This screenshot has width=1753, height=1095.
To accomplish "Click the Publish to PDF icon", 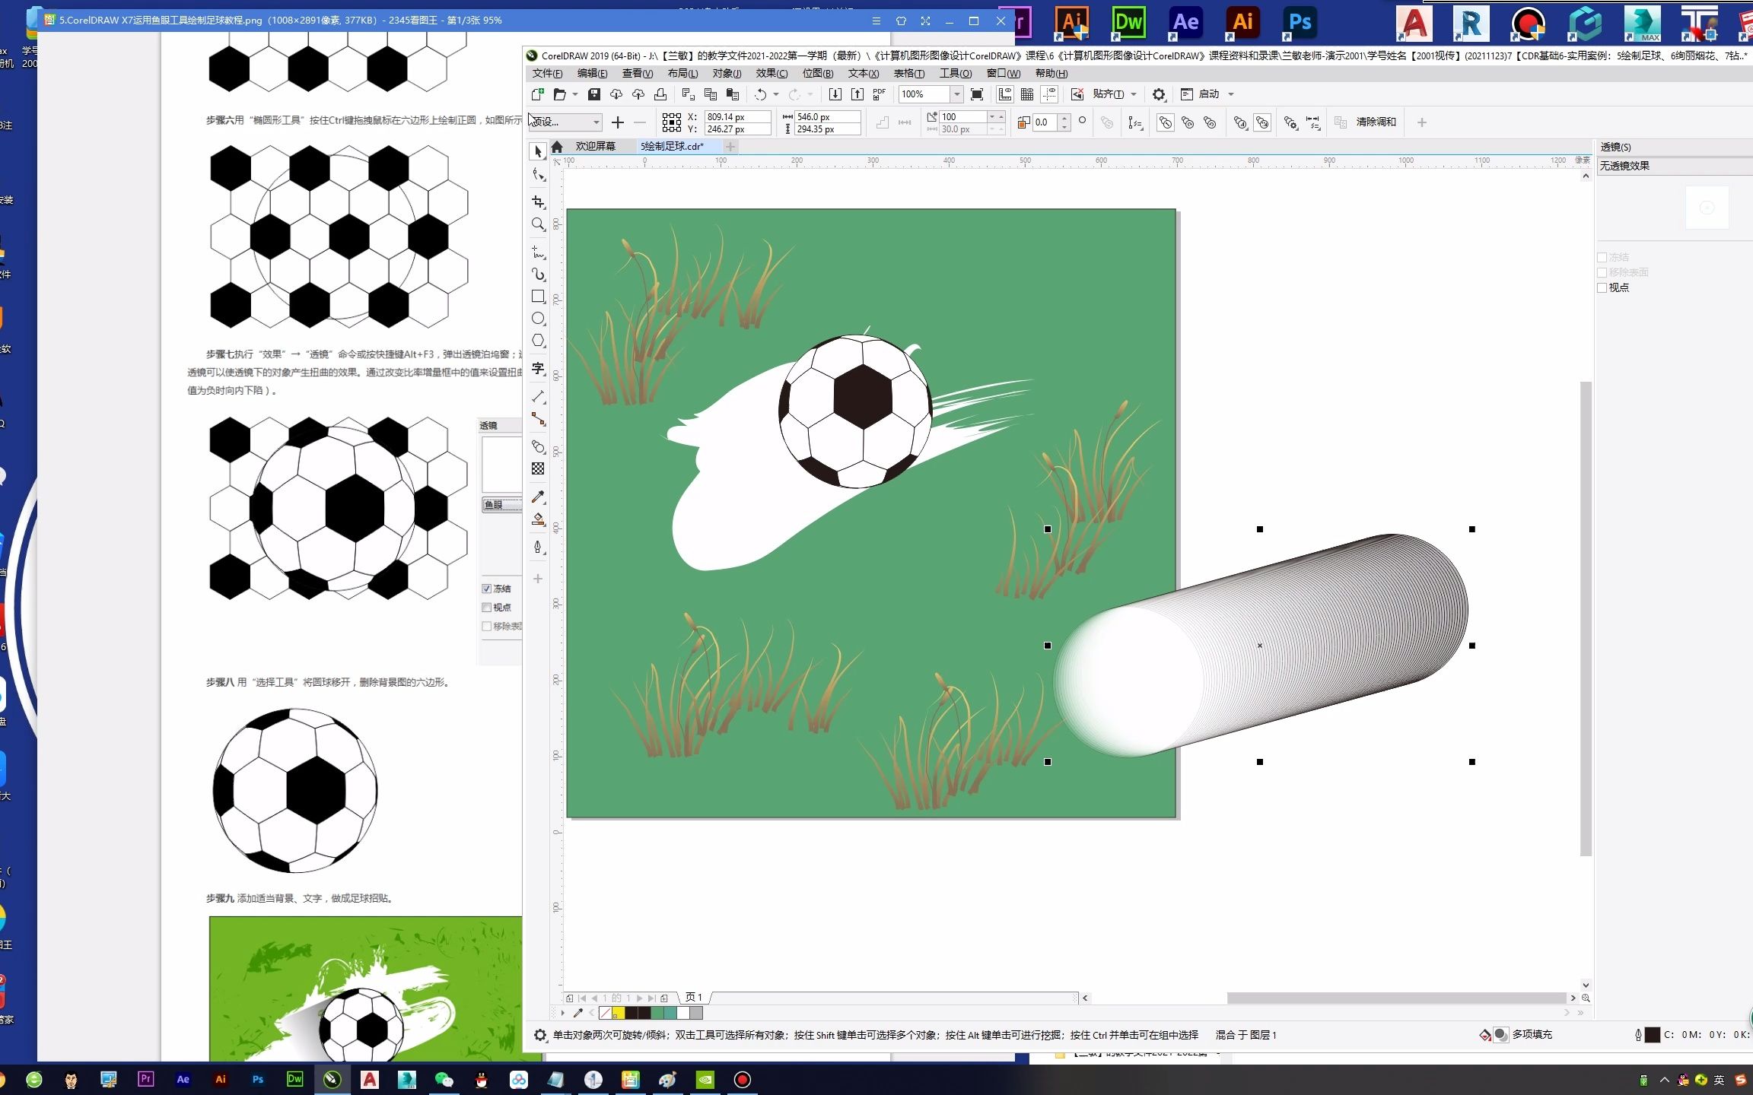I will [880, 94].
